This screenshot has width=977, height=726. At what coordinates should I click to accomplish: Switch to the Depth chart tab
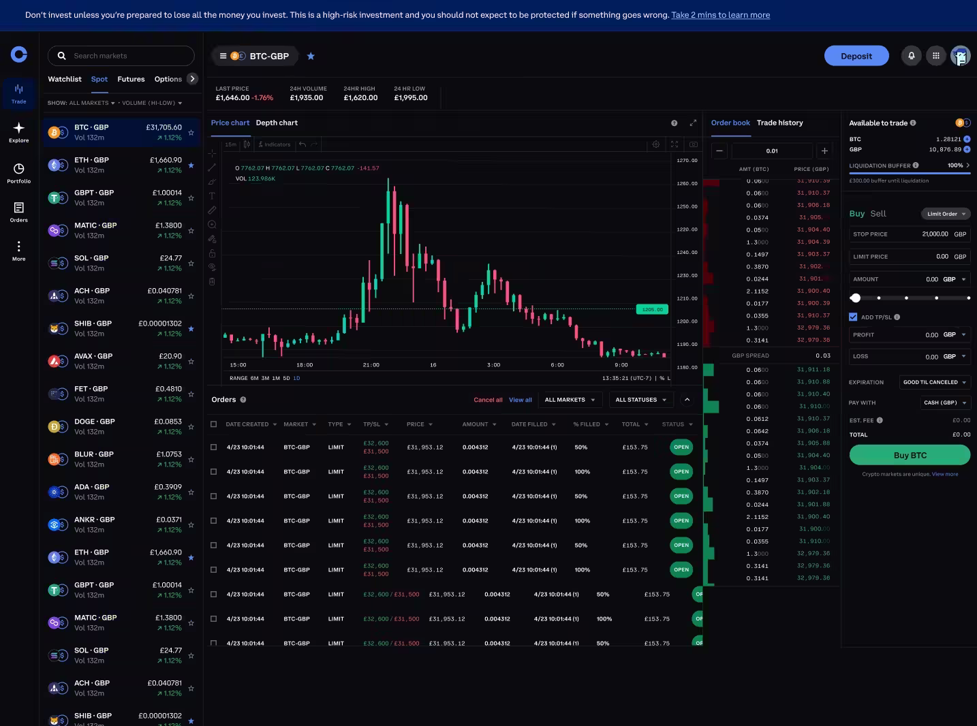277,123
